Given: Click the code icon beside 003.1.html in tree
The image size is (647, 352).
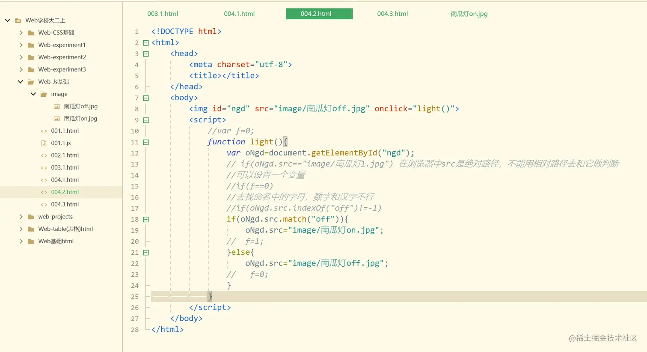Looking at the screenshot, I should click(x=44, y=168).
